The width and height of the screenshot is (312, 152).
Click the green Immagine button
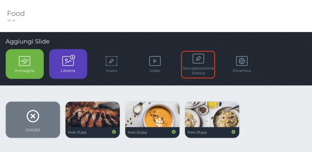point(25,64)
